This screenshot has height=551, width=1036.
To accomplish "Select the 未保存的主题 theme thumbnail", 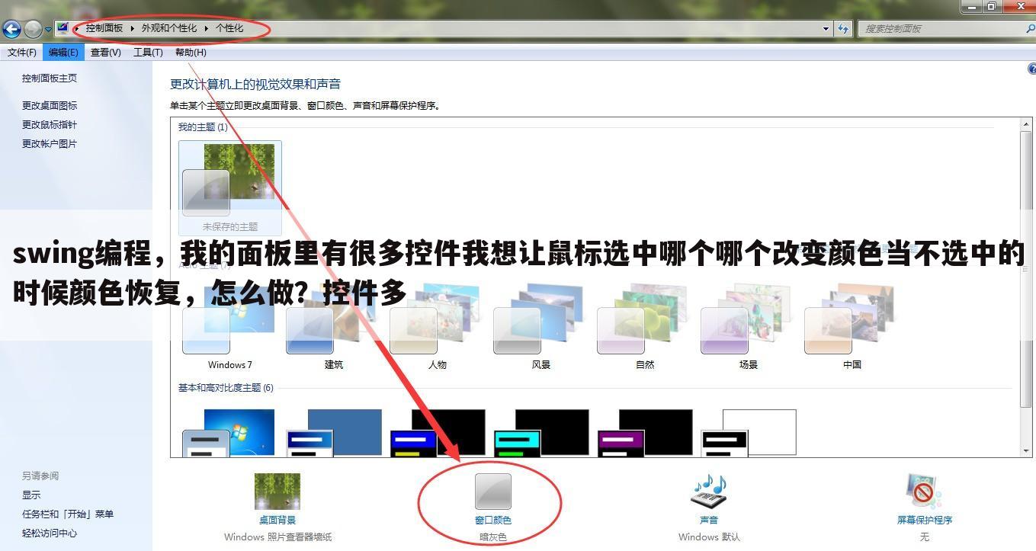I will (229, 187).
